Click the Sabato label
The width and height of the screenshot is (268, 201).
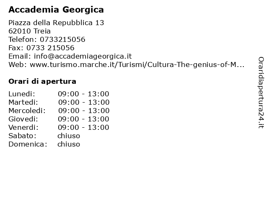point(22,136)
